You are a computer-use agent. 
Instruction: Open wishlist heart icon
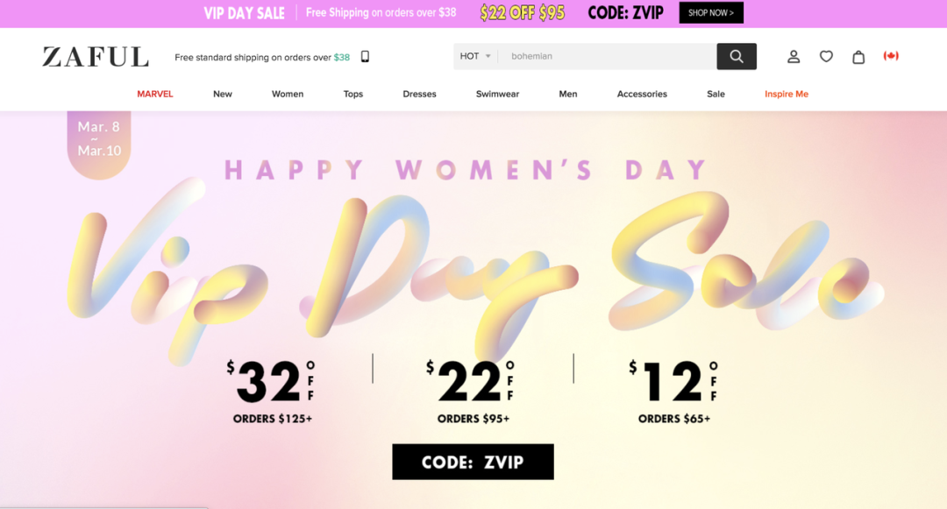pos(826,56)
